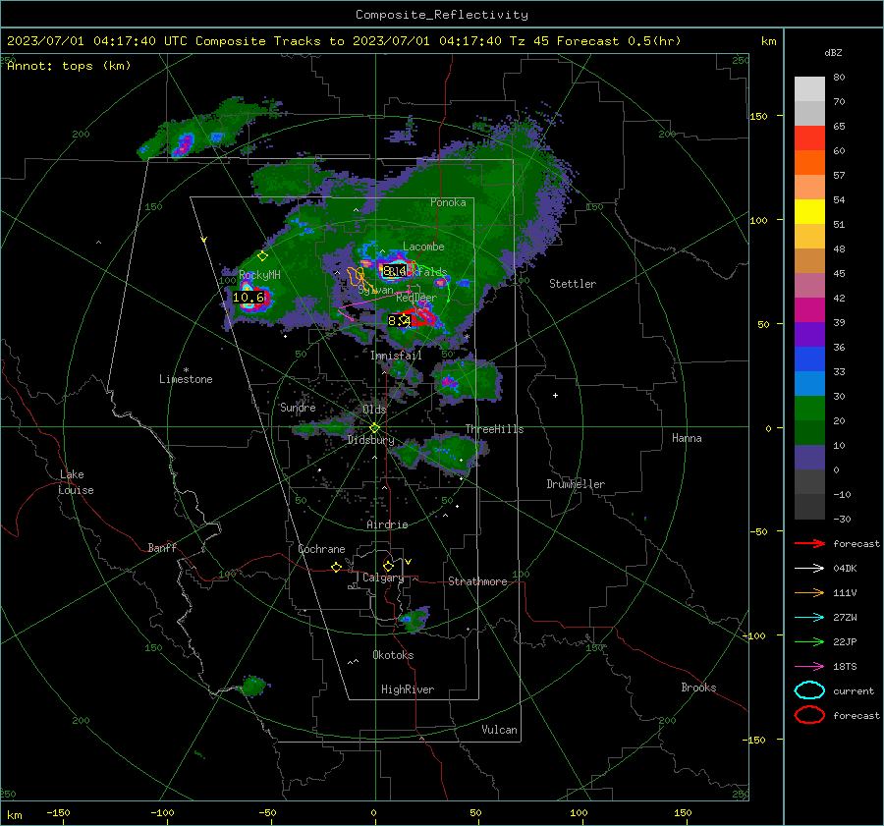
Task: Click the 'Annot: tops (km)' annotation label
Action: click(x=69, y=66)
